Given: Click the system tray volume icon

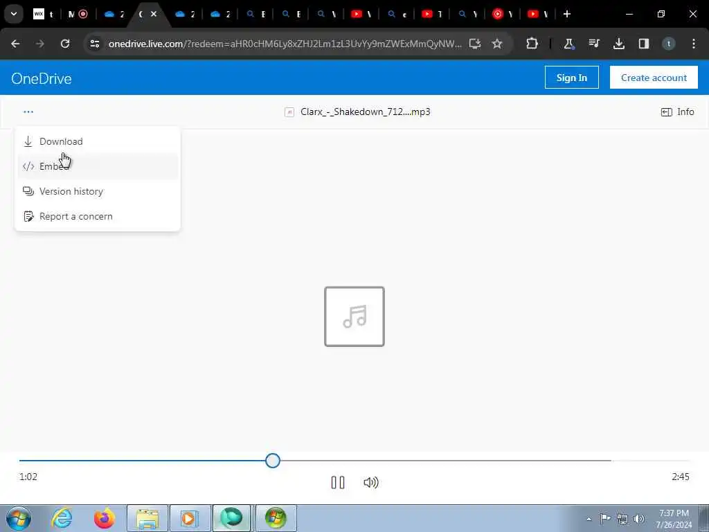Looking at the screenshot, I should pos(639,518).
